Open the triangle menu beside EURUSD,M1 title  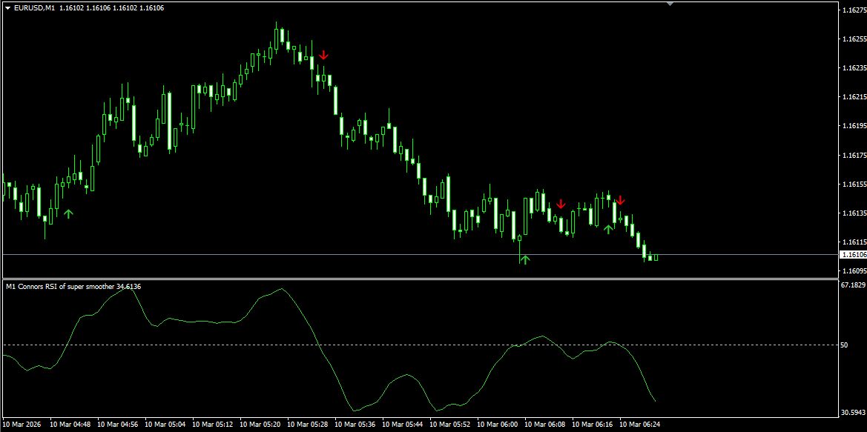(7, 7)
